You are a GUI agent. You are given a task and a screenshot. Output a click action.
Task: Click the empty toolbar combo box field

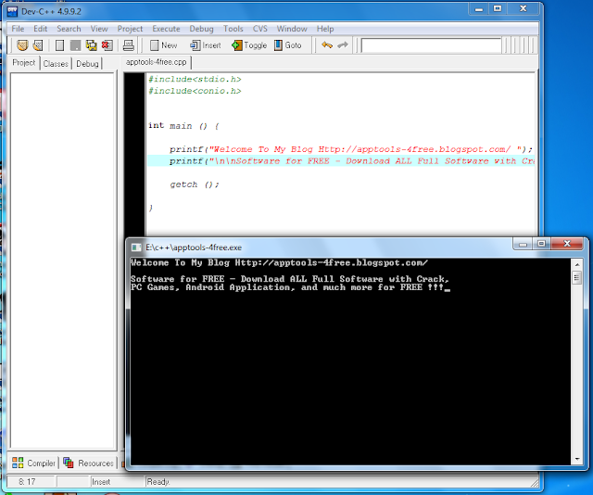[431, 45]
